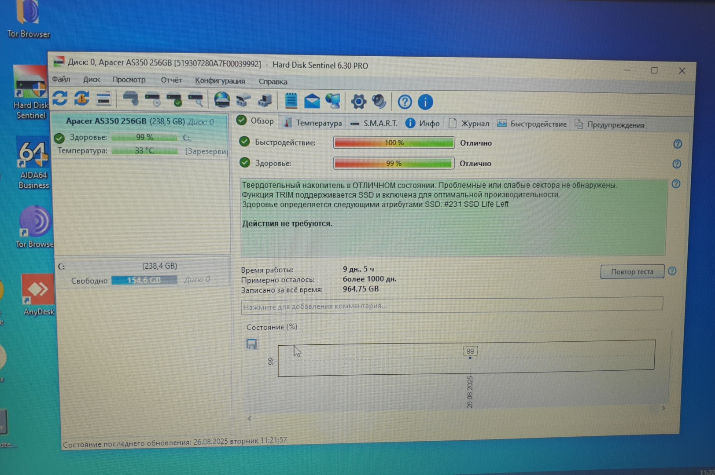Image resolution: width=715 pixels, height=475 pixels.
Task: Click the speaker sound icon in toolbar
Action: (379, 102)
